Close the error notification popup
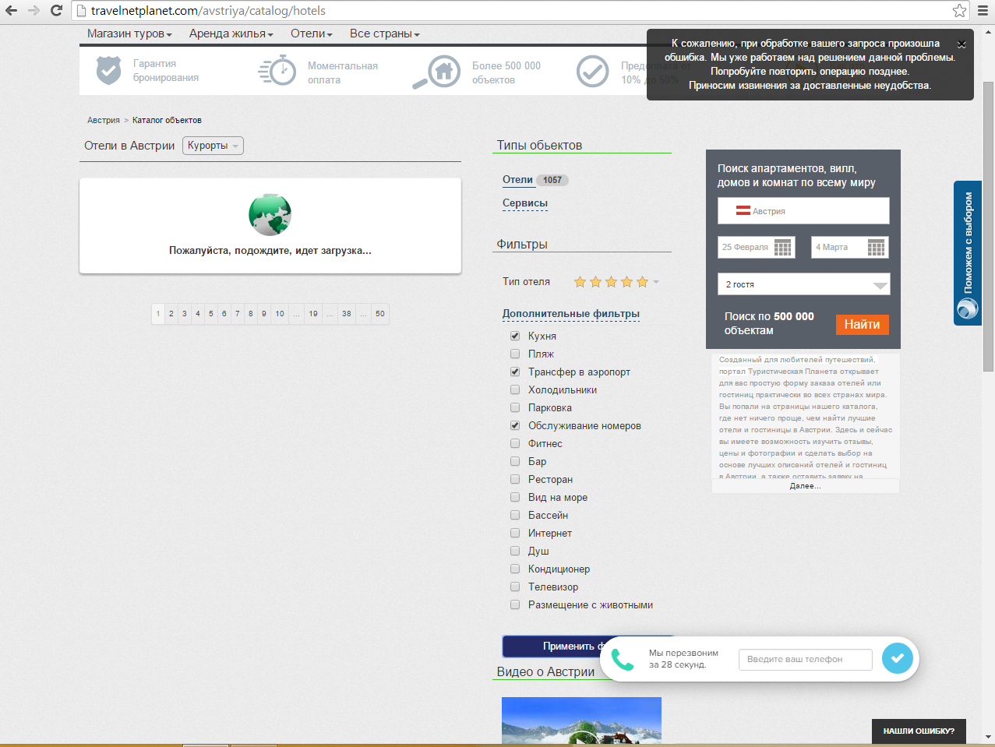Image resolution: width=995 pixels, height=747 pixels. (961, 44)
